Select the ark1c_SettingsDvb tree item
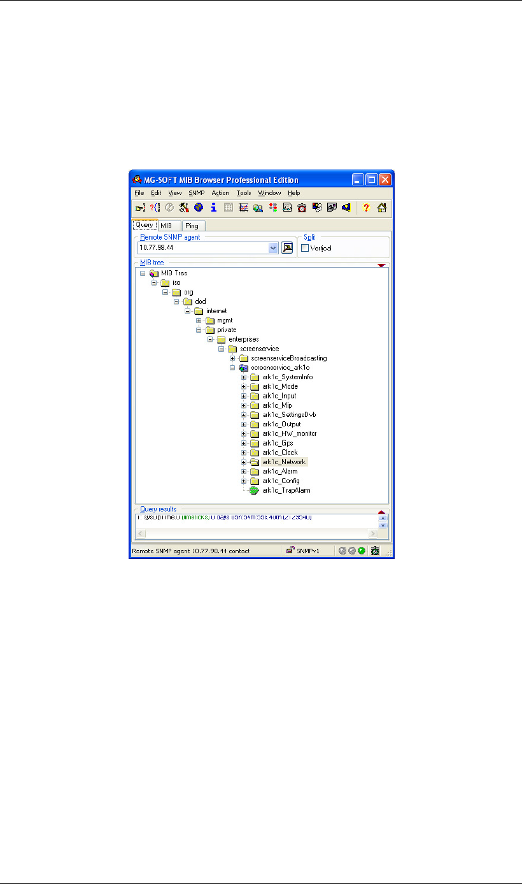 tap(289, 415)
